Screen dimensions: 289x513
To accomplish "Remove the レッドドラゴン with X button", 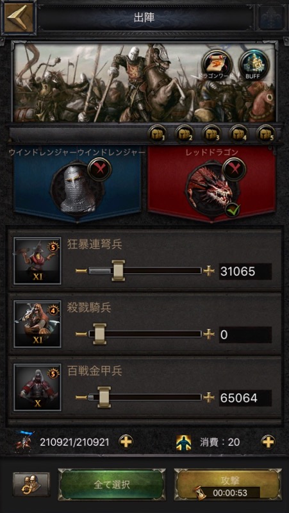I will [x=235, y=169].
